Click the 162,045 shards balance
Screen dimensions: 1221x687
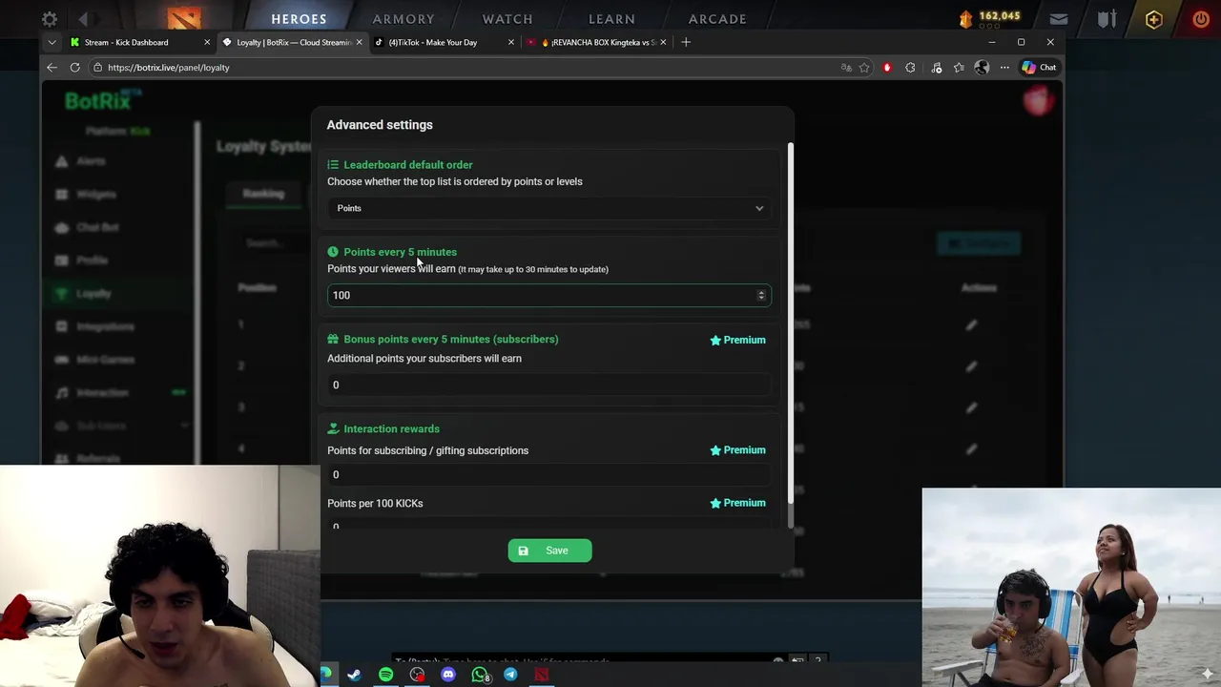1000,16
